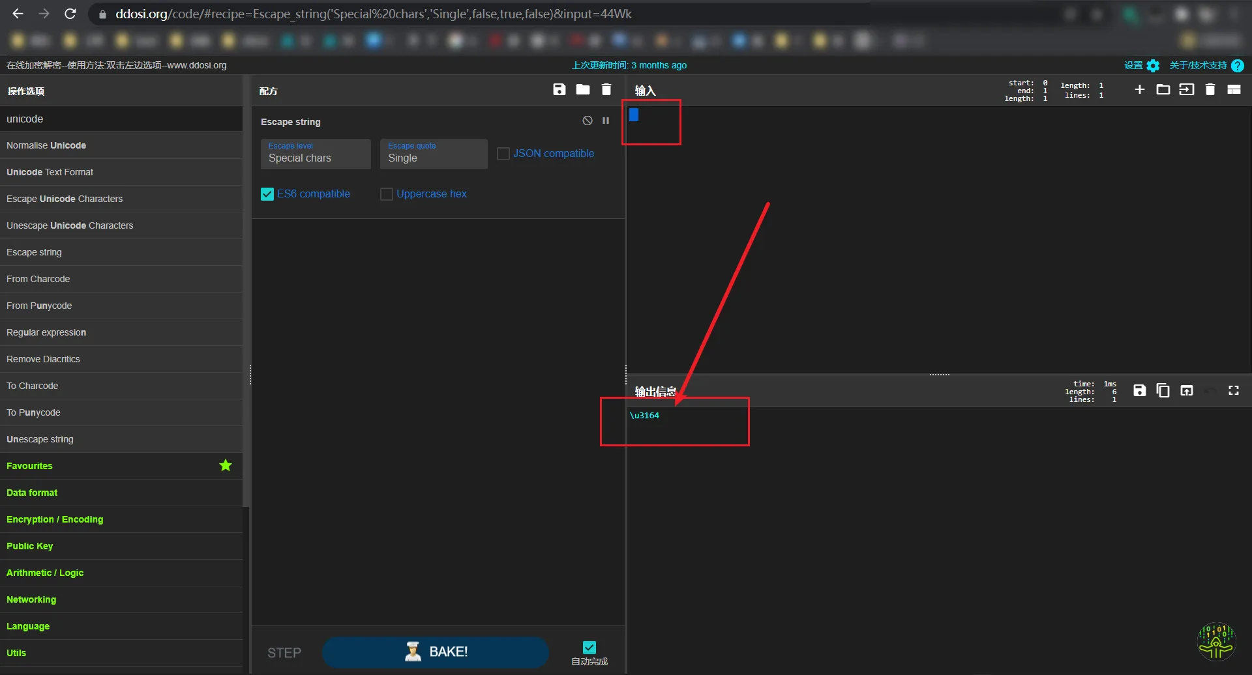
Task: Save the recipe with the disk icon
Action: (559, 90)
